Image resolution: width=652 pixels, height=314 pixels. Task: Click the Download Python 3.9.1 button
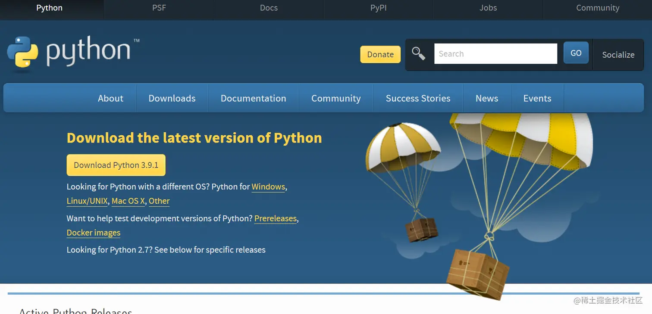click(x=116, y=165)
